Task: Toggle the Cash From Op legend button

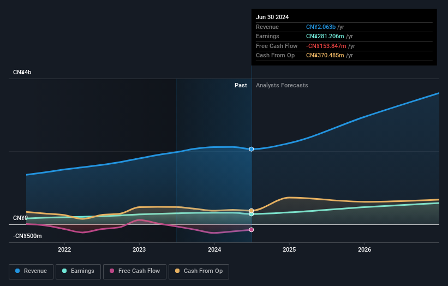Action: point(199,271)
